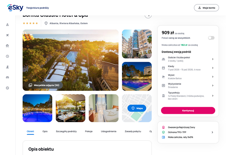
Task: Click the location pin next to Albania
Action: point(46,23)
